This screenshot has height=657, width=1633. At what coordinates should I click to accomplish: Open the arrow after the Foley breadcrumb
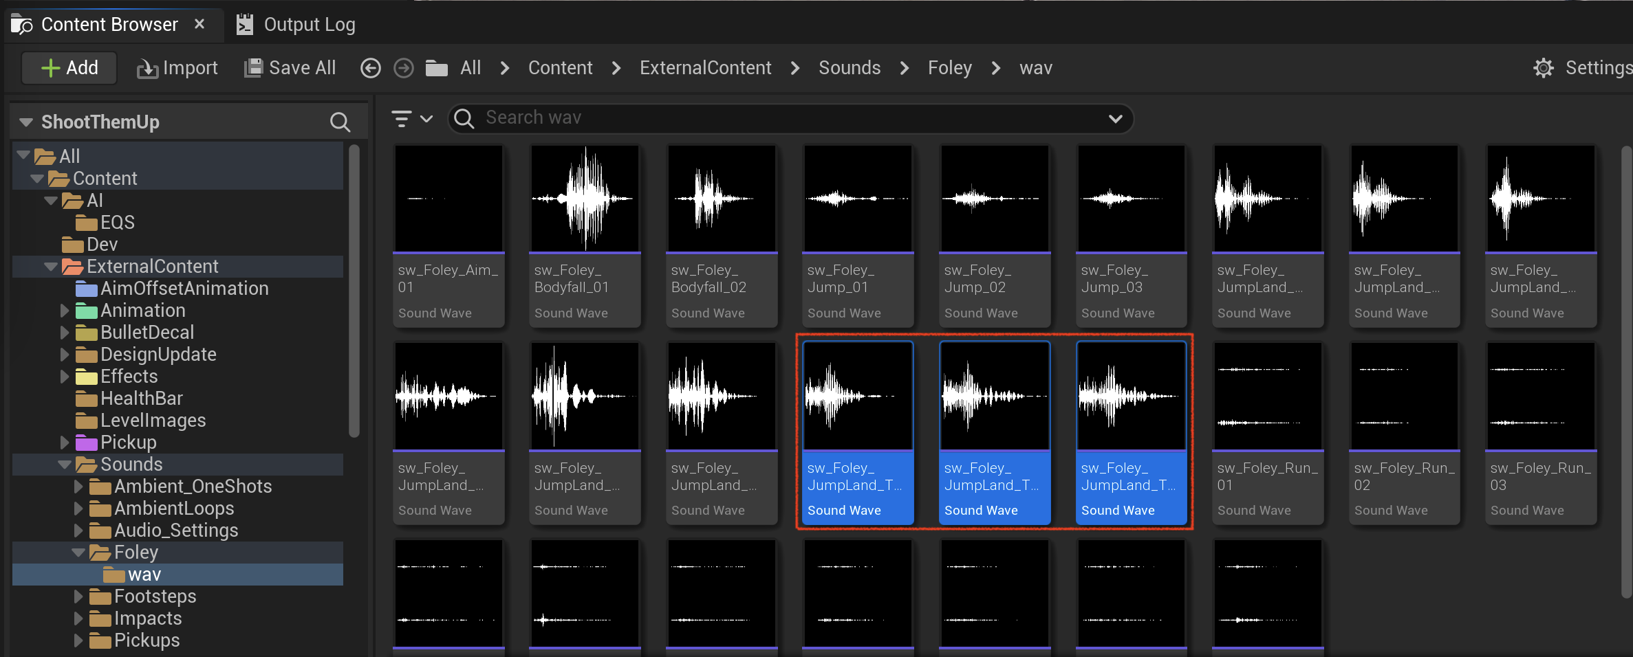click(996, 68)
